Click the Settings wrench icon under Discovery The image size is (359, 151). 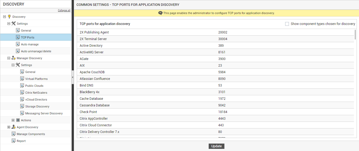point(13,23)
